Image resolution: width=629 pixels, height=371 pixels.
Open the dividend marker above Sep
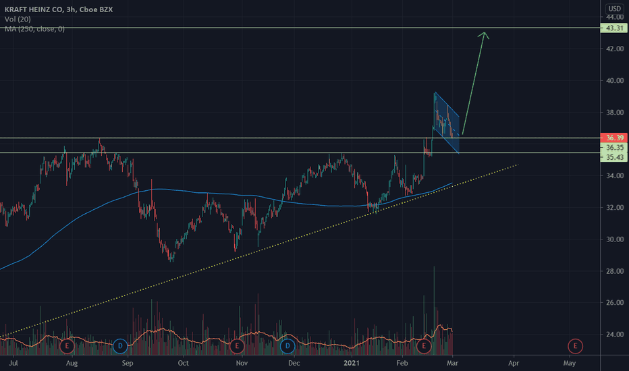click(x=120, y=346)
